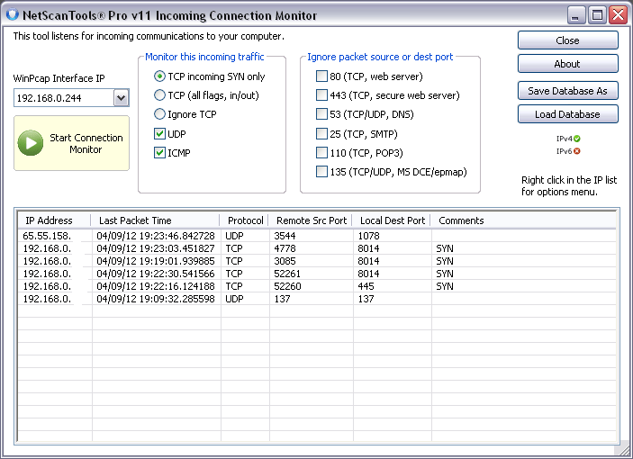Viewport: 633px width, 459px height.
Task: Open the About dialog
Action: (x=567, y=64)
